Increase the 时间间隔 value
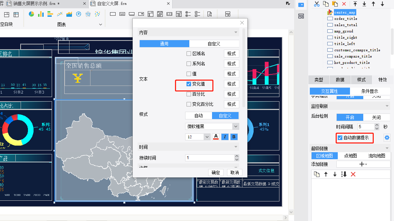 point(377,125)
